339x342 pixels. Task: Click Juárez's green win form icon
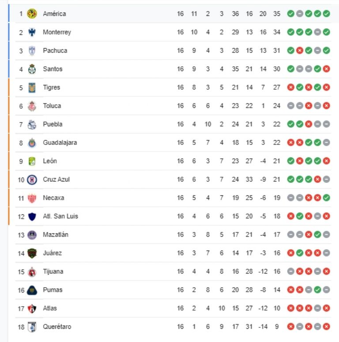click(x=299, y=253)
